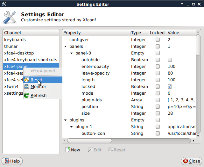Click the mode property row
The image size is (204, 167).
pos(129,93)
